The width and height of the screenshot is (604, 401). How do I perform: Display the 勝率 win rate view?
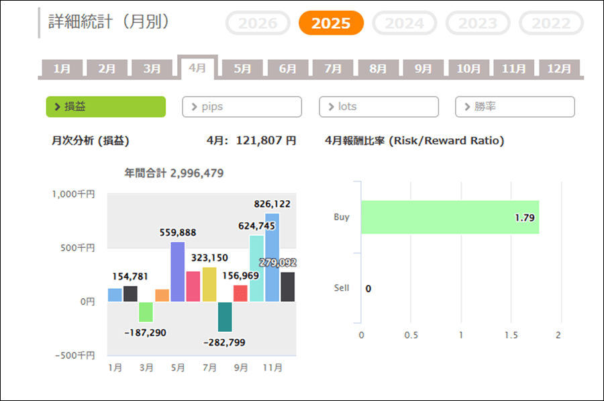pos(515,107)
